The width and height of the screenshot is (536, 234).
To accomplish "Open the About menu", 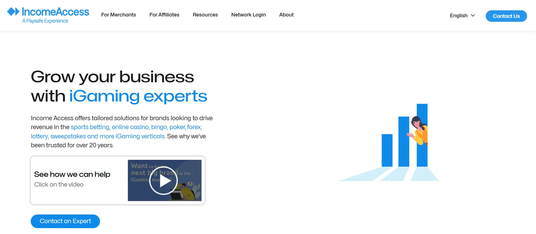I will [286, 15].
